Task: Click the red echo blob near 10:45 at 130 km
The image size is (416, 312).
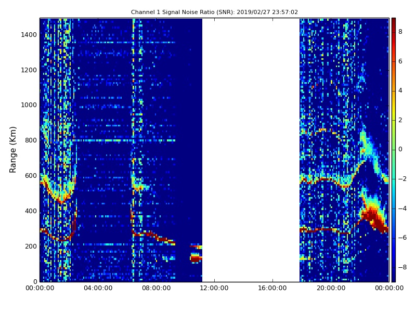Action: click(196, 257)
